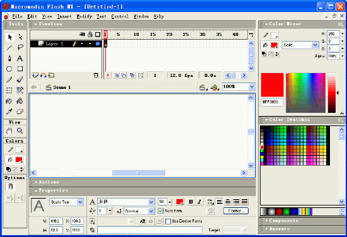The height and width of the screenshot is (237, 347).
Task: Click the Insert Layer icon
Action: click(35, 76)
